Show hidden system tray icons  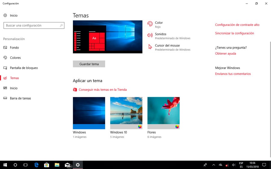point(213,165)
